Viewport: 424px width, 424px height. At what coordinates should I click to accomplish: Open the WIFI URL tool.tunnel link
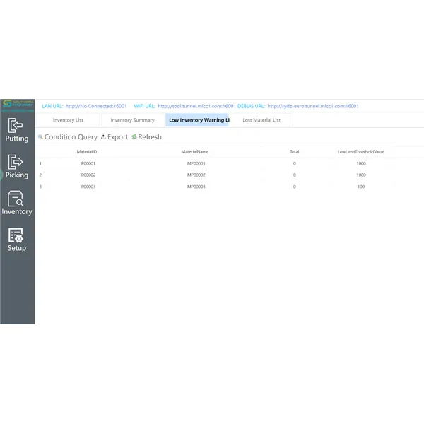pyautogui.click(x=197, y=106)
